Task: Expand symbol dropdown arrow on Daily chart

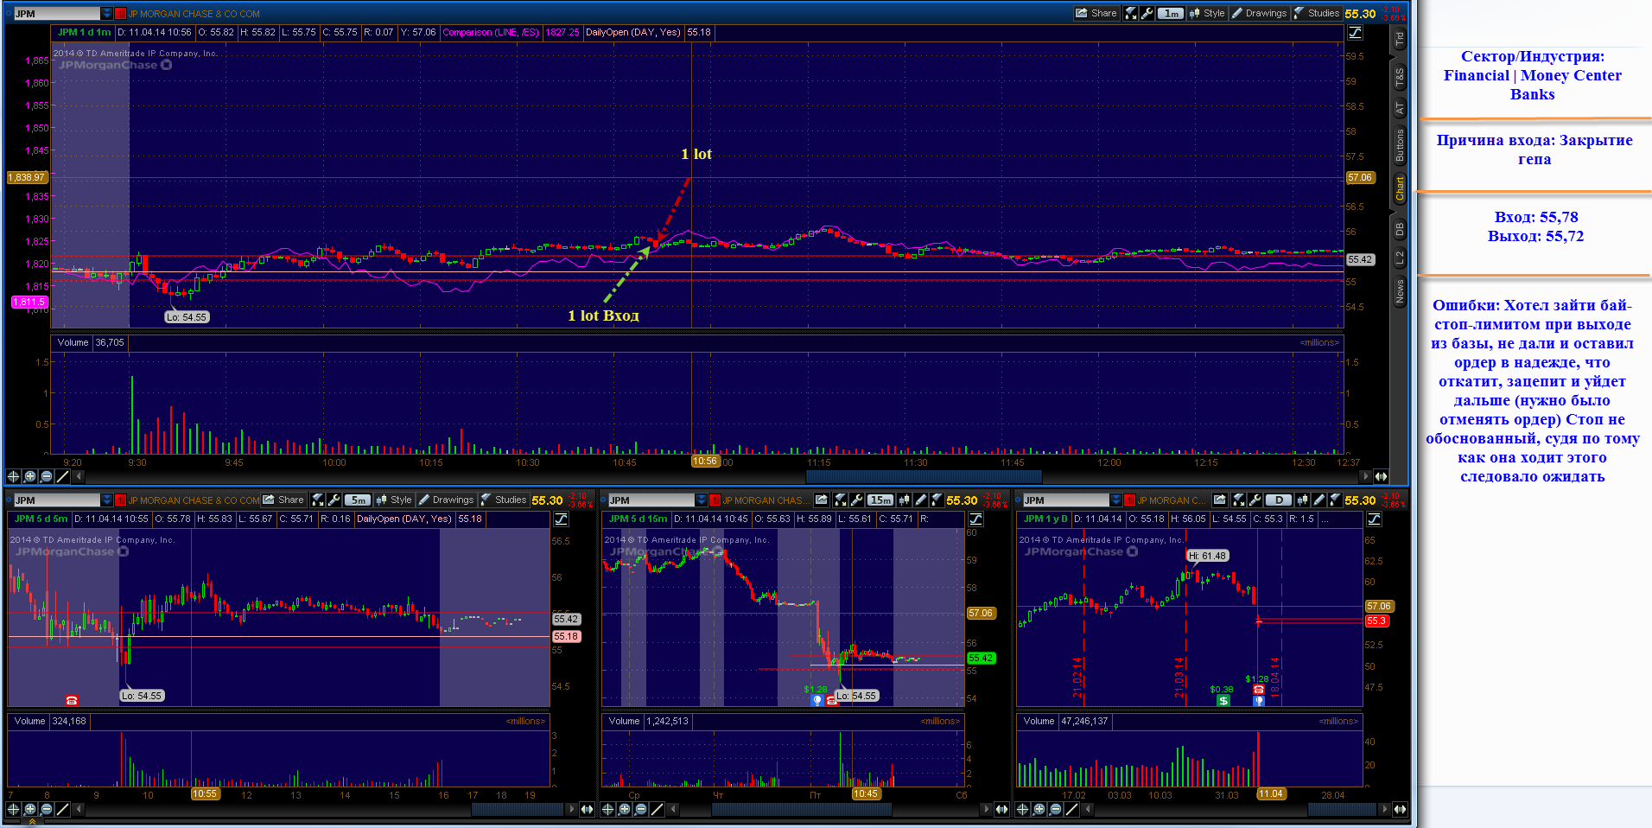Action: [1116, 500]
